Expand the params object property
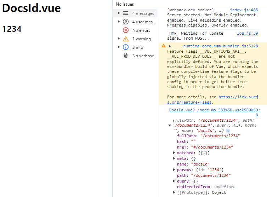This screenshot has width=267, height=197. click(174, 170)
